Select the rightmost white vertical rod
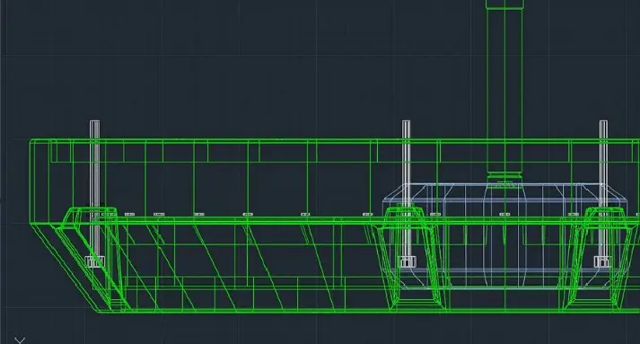Screen dimensions: 640x344 [603, 194]
